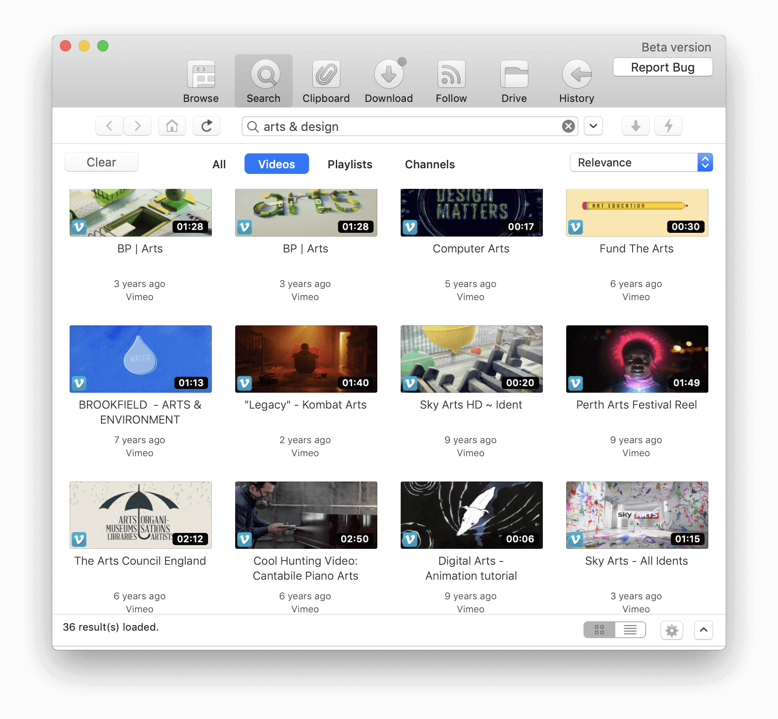Click Vimeo badge on Perth Arts Festival
This screenshot has height=719, width=778.
pos(576,383)
